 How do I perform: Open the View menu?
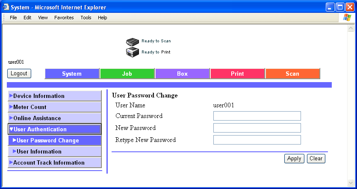tap(43, 18)
